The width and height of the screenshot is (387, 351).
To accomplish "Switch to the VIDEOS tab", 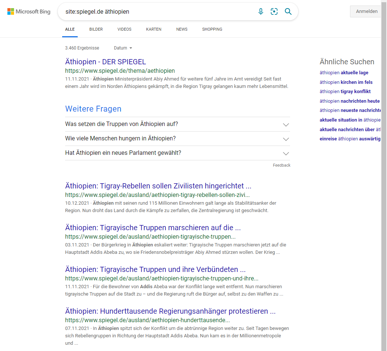I will pyautogui.click(x=124, y=29).
